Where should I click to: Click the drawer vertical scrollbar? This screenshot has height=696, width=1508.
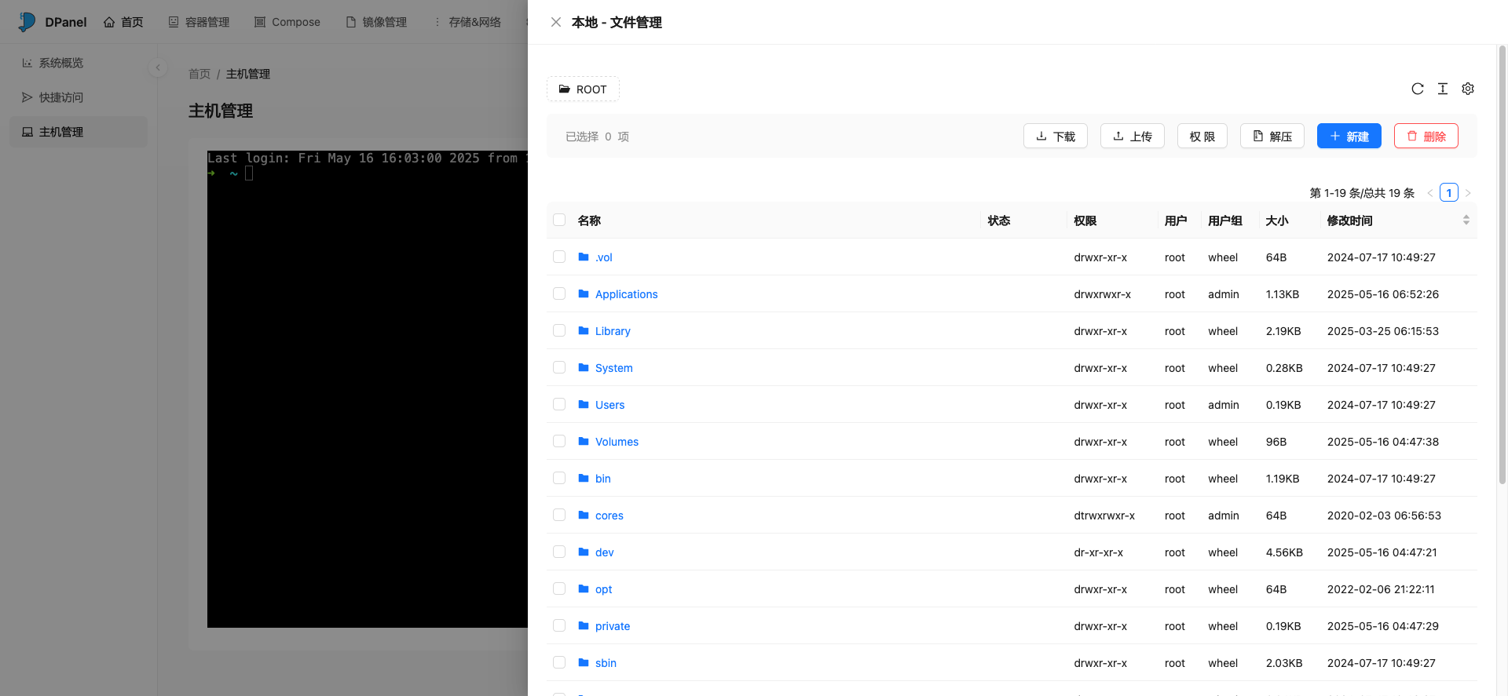pos(1502,265)
